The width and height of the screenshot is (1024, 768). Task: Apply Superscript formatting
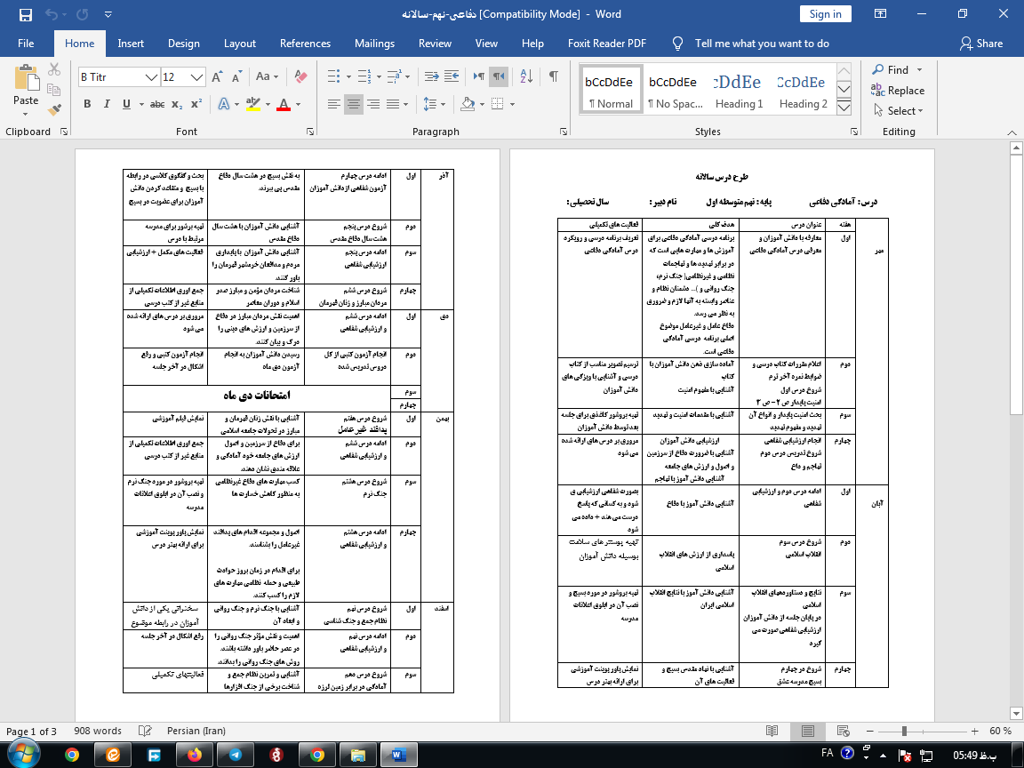coord(196,104)
